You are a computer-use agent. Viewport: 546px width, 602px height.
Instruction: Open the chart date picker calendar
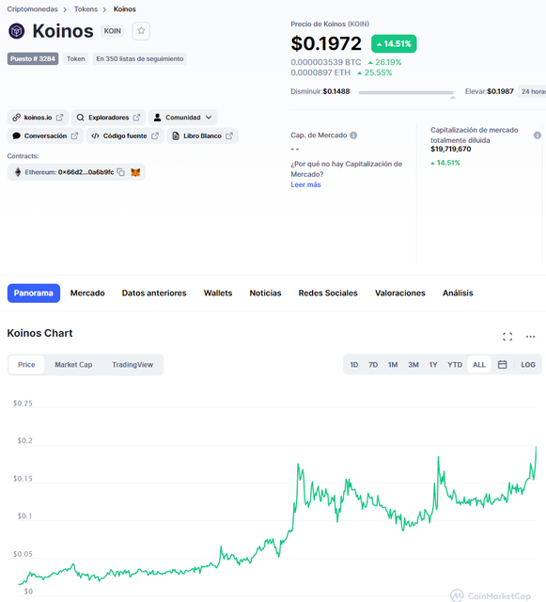502,364
